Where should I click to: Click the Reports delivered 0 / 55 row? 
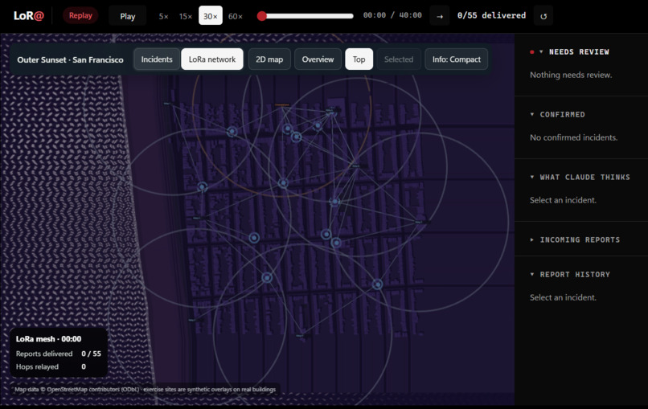pyautogui.click(x=58, y=354)
